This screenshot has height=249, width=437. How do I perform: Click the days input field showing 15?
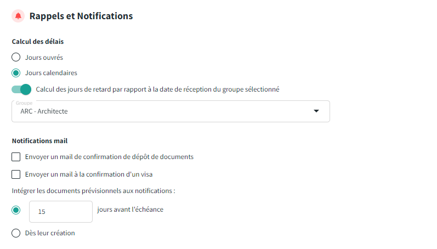60,211
